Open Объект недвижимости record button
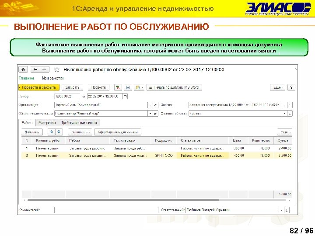315x236 pixels. coord(155,114)
